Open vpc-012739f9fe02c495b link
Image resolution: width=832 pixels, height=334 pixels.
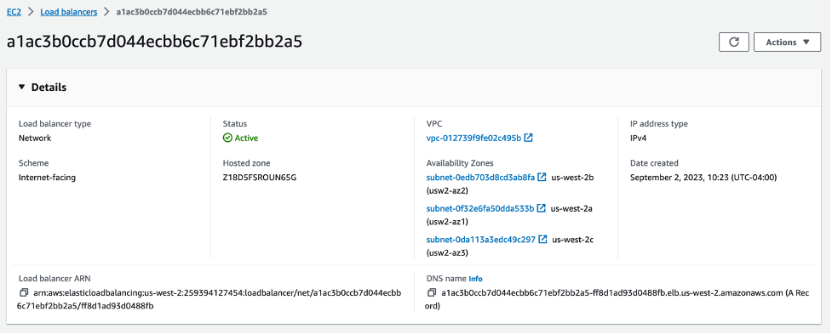(x=473, y=139)
